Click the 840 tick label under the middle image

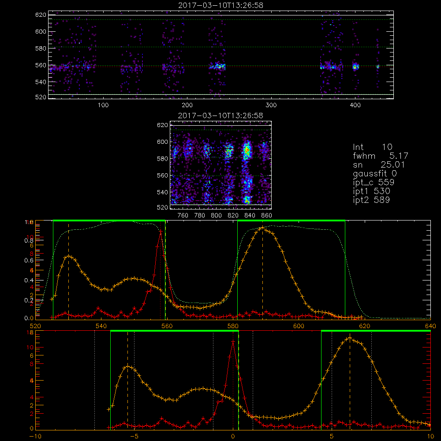pos(250,216)
